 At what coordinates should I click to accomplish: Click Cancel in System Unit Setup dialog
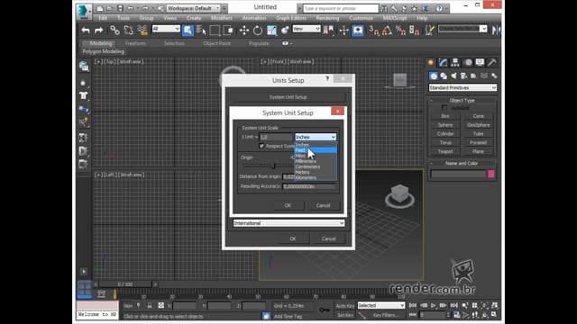tap(323, 205)
